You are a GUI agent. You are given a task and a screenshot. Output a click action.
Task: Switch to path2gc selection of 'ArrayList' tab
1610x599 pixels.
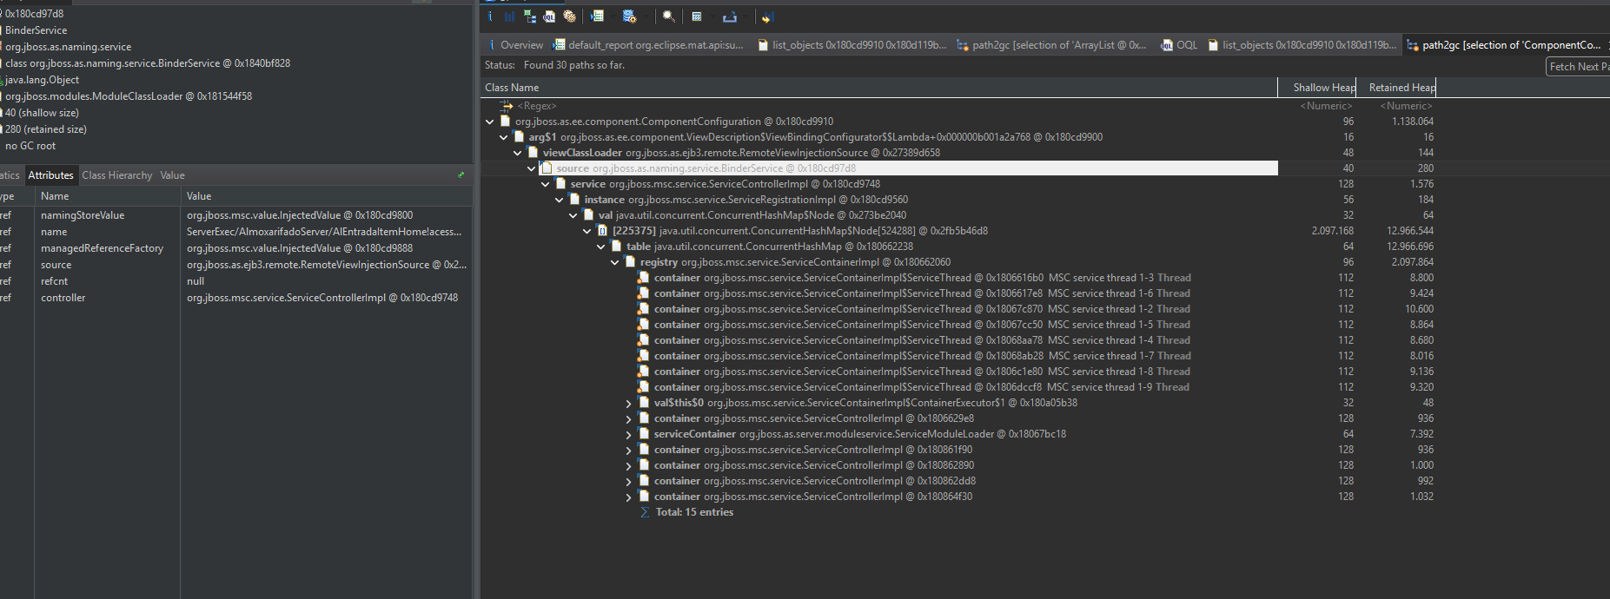point(1052,45)
